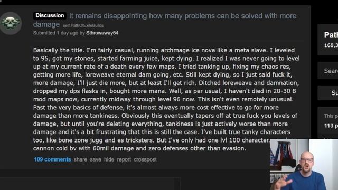Click the 113 stat in the sidebar panel
The image size is (338, 190).
point(331,126)
